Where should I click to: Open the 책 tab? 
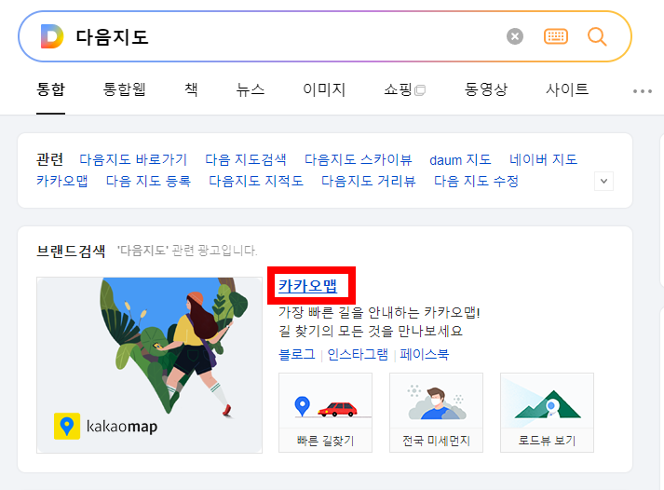[191, 89]
